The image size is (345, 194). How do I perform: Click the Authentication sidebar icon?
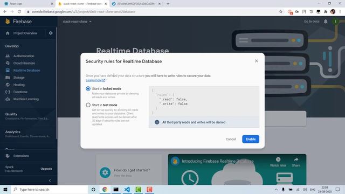click(8, 56)
